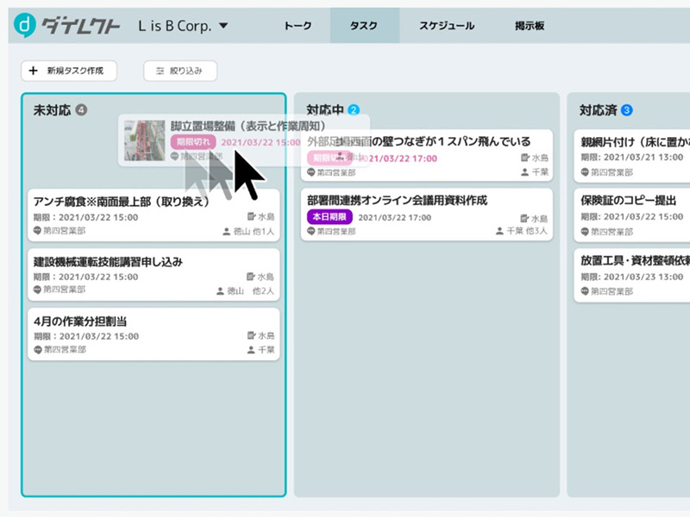Open the 4月の作業分担割当 task card
690x517 pixels.
click(x=154, y=334)
